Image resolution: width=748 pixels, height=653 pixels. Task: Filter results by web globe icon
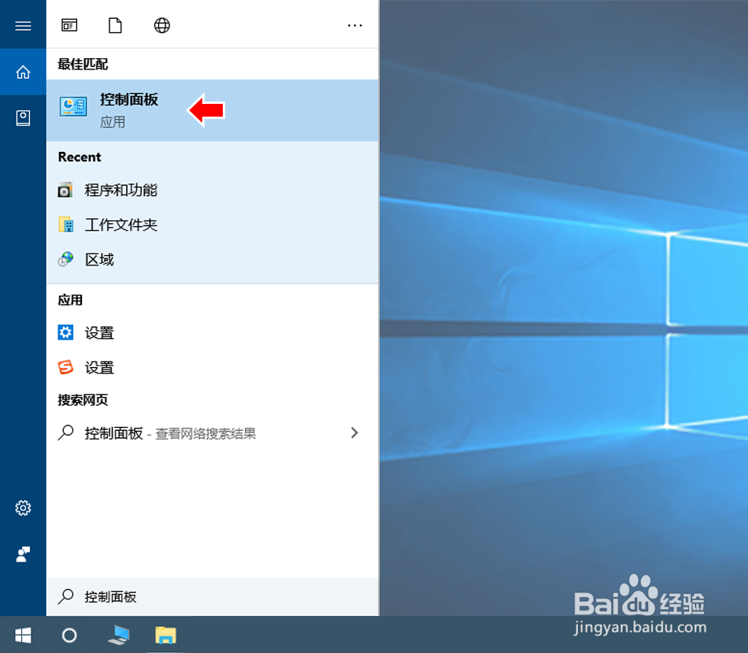(161, 25)
